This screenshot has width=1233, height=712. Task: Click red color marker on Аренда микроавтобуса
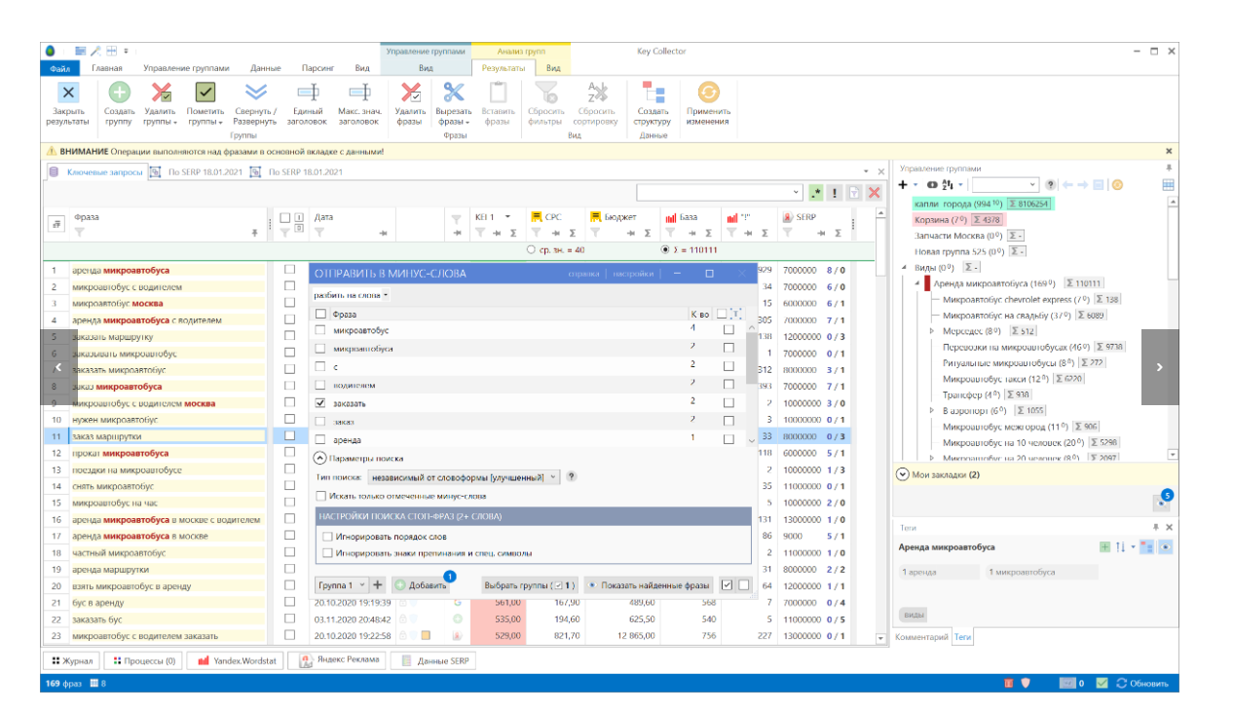click(928, 283)
